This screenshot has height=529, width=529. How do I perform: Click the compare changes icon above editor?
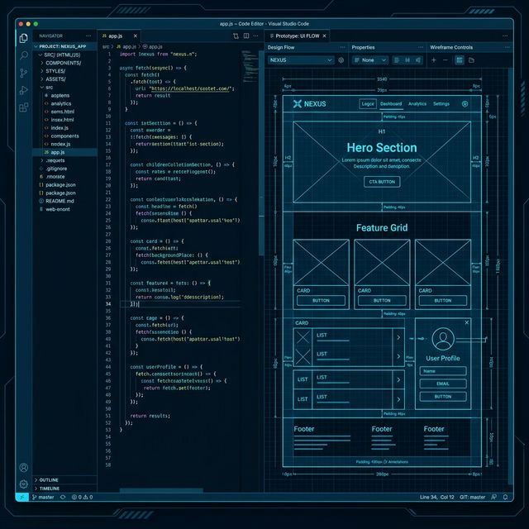coord(236,36)
